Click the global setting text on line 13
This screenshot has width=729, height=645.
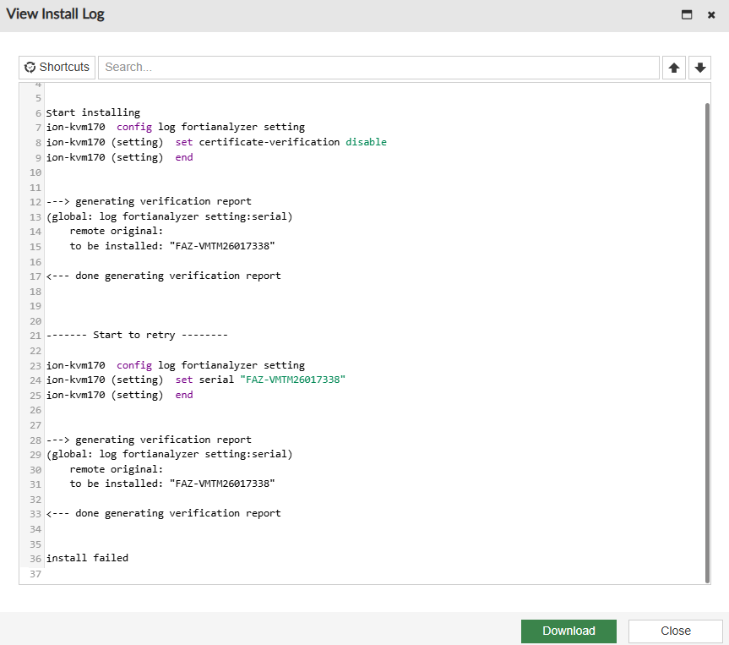click(169, 216)
